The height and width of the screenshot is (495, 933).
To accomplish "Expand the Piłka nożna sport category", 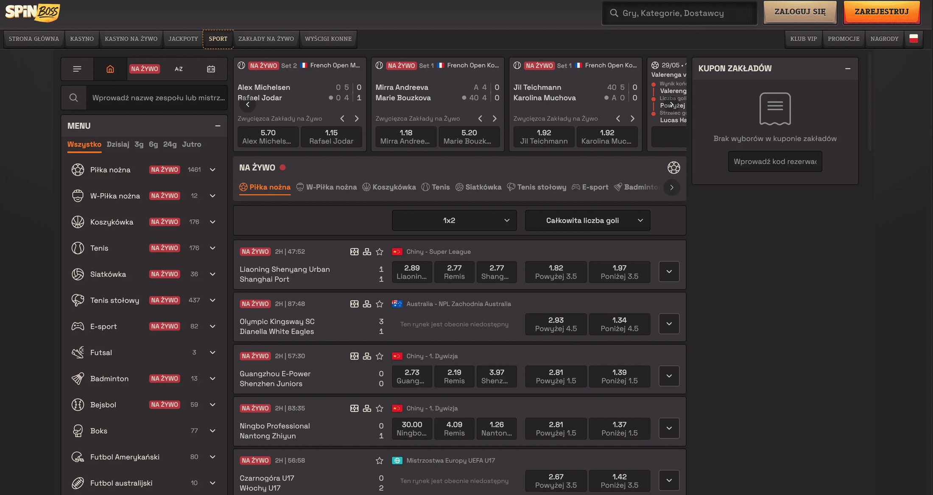I will coord(212,170).
